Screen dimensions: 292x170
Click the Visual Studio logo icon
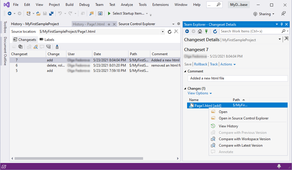(x=7, y=4)
